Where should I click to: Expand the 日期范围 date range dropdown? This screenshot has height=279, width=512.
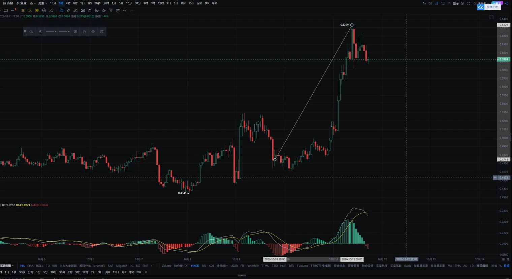[x=7, y=266]
